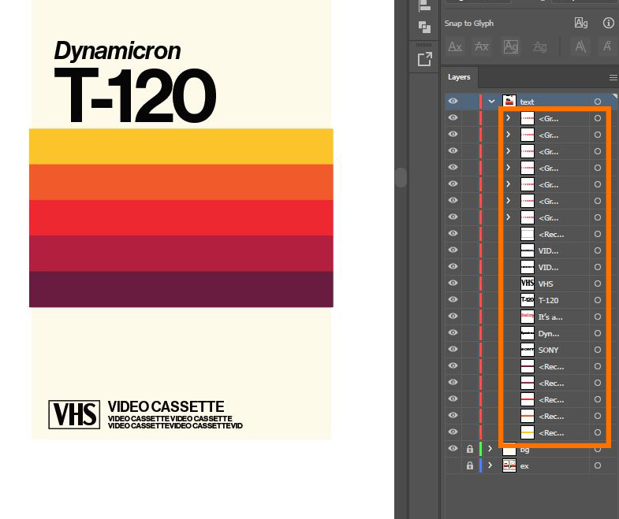The image size is (619, 519).
Task: Hide the VHS sublayer
Action: coord(453,283)
